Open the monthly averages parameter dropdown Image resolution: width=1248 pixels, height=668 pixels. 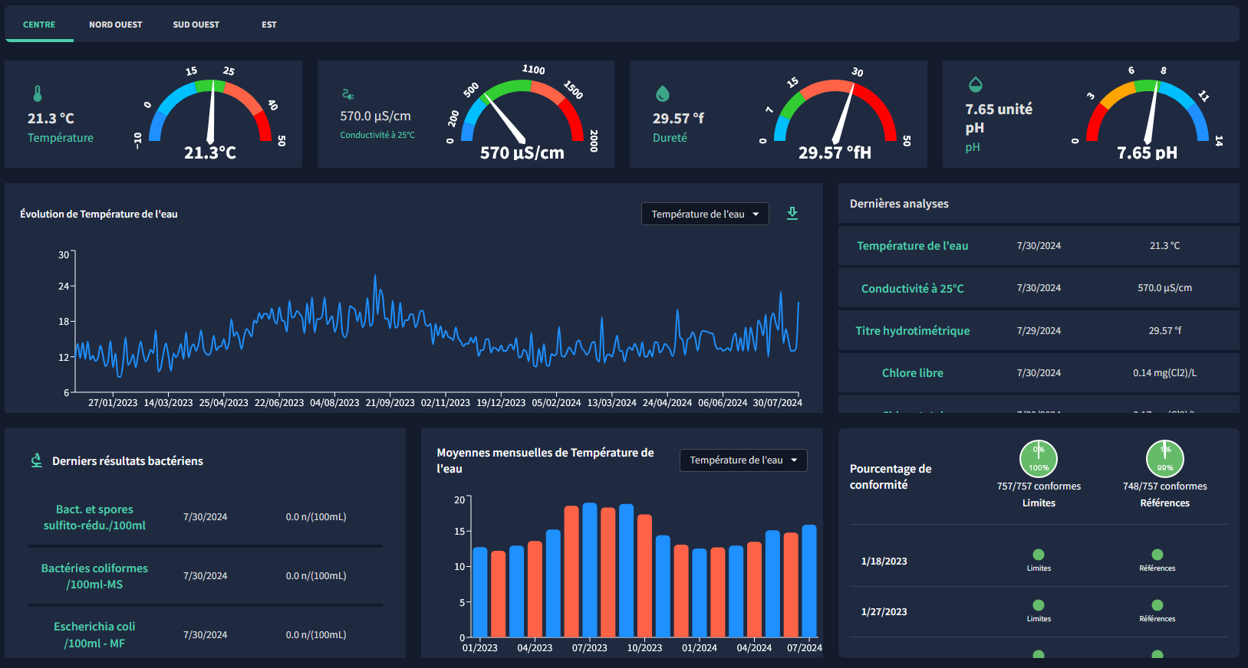(743, 460)
